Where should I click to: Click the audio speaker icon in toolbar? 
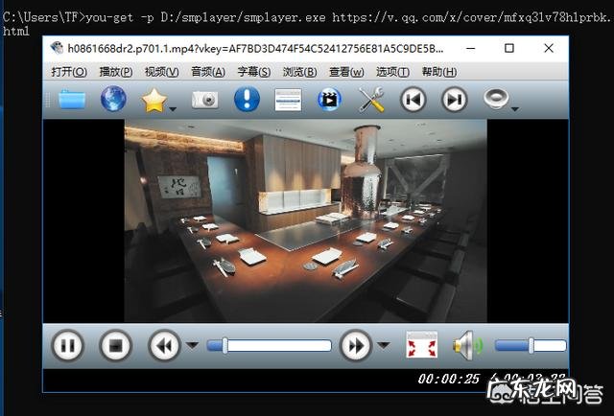point(496,99)
